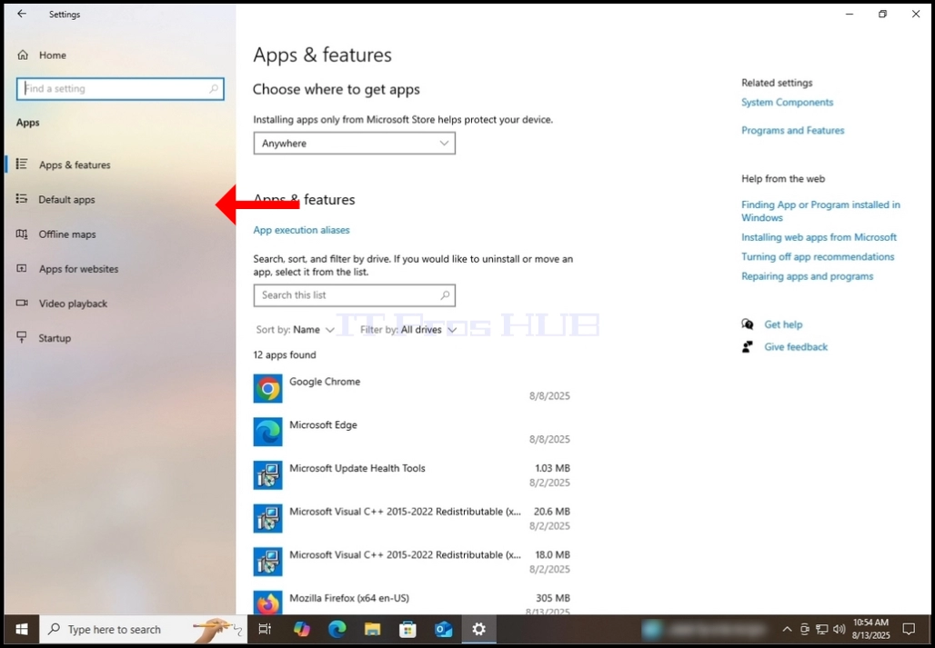This screenshot has height=648, width=935.
Task: Click the Get help chat icon
Action: 747,324
